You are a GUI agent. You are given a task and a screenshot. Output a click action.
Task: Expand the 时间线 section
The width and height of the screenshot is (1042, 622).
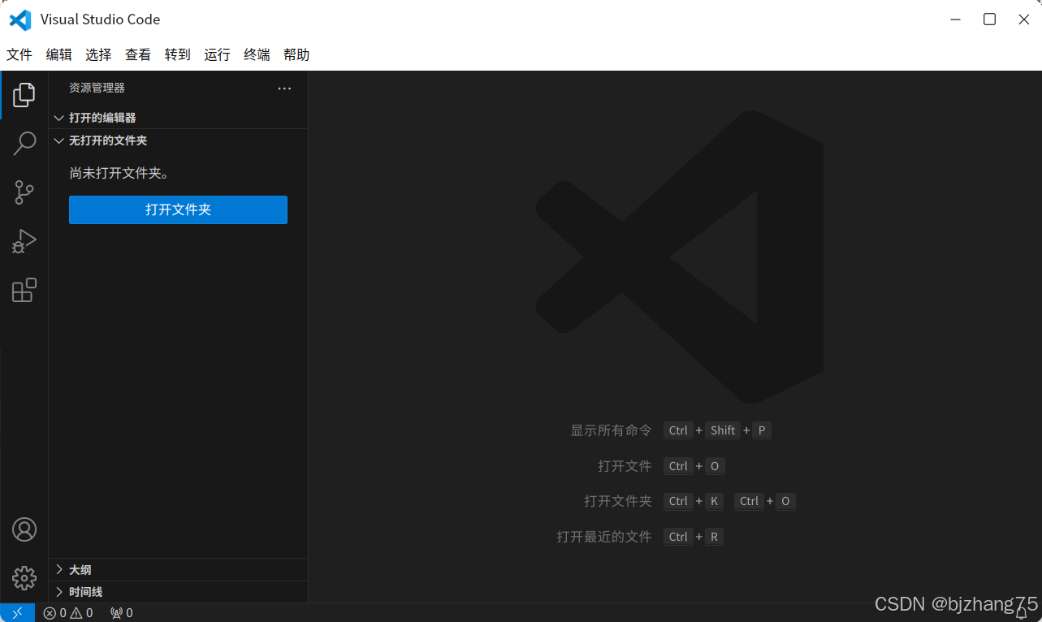[x=178, y=592]
